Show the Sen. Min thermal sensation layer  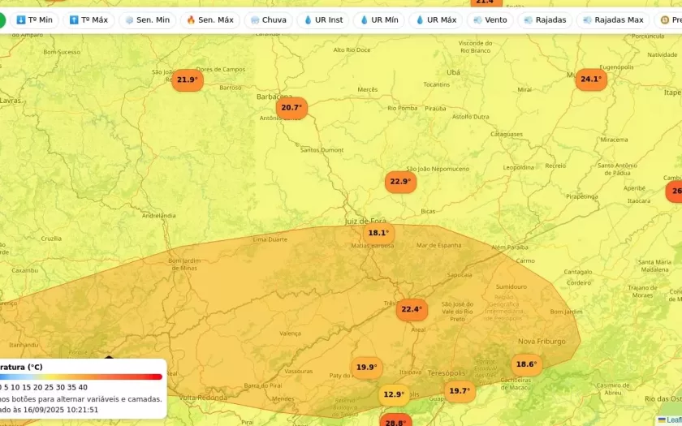click(147, 19)
